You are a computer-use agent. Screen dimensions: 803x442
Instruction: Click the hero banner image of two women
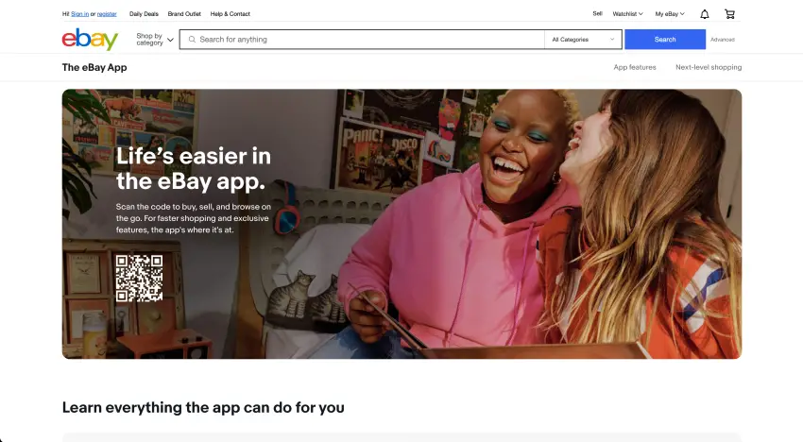(x=401, y=224)
